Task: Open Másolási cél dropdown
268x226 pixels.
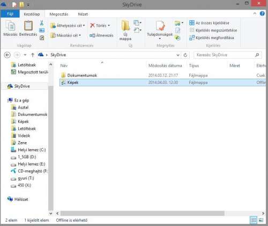Action: click(x=65, y=35)
